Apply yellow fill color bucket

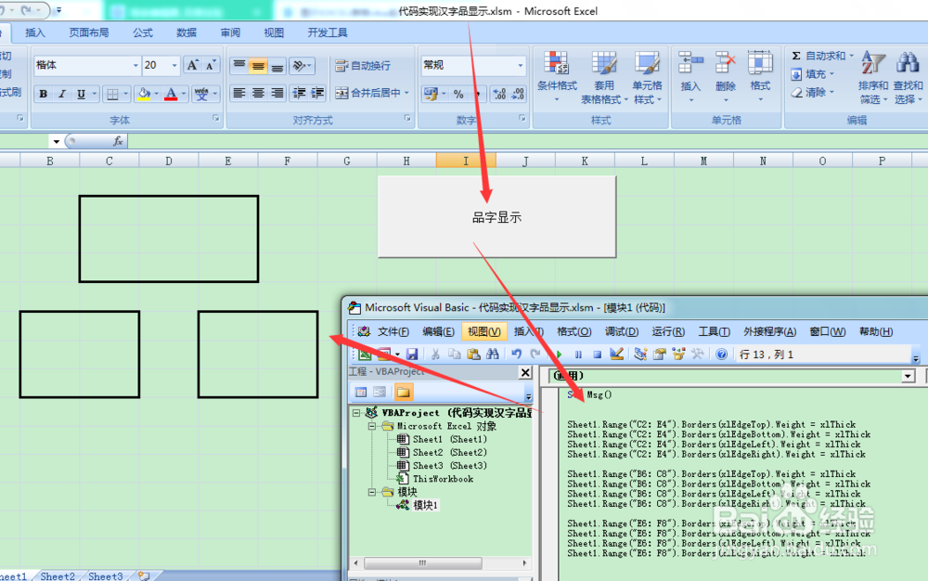[x=143, y=94]
